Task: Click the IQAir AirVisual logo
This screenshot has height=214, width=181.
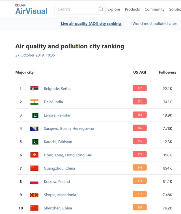Action: click(x=31, y=9)
